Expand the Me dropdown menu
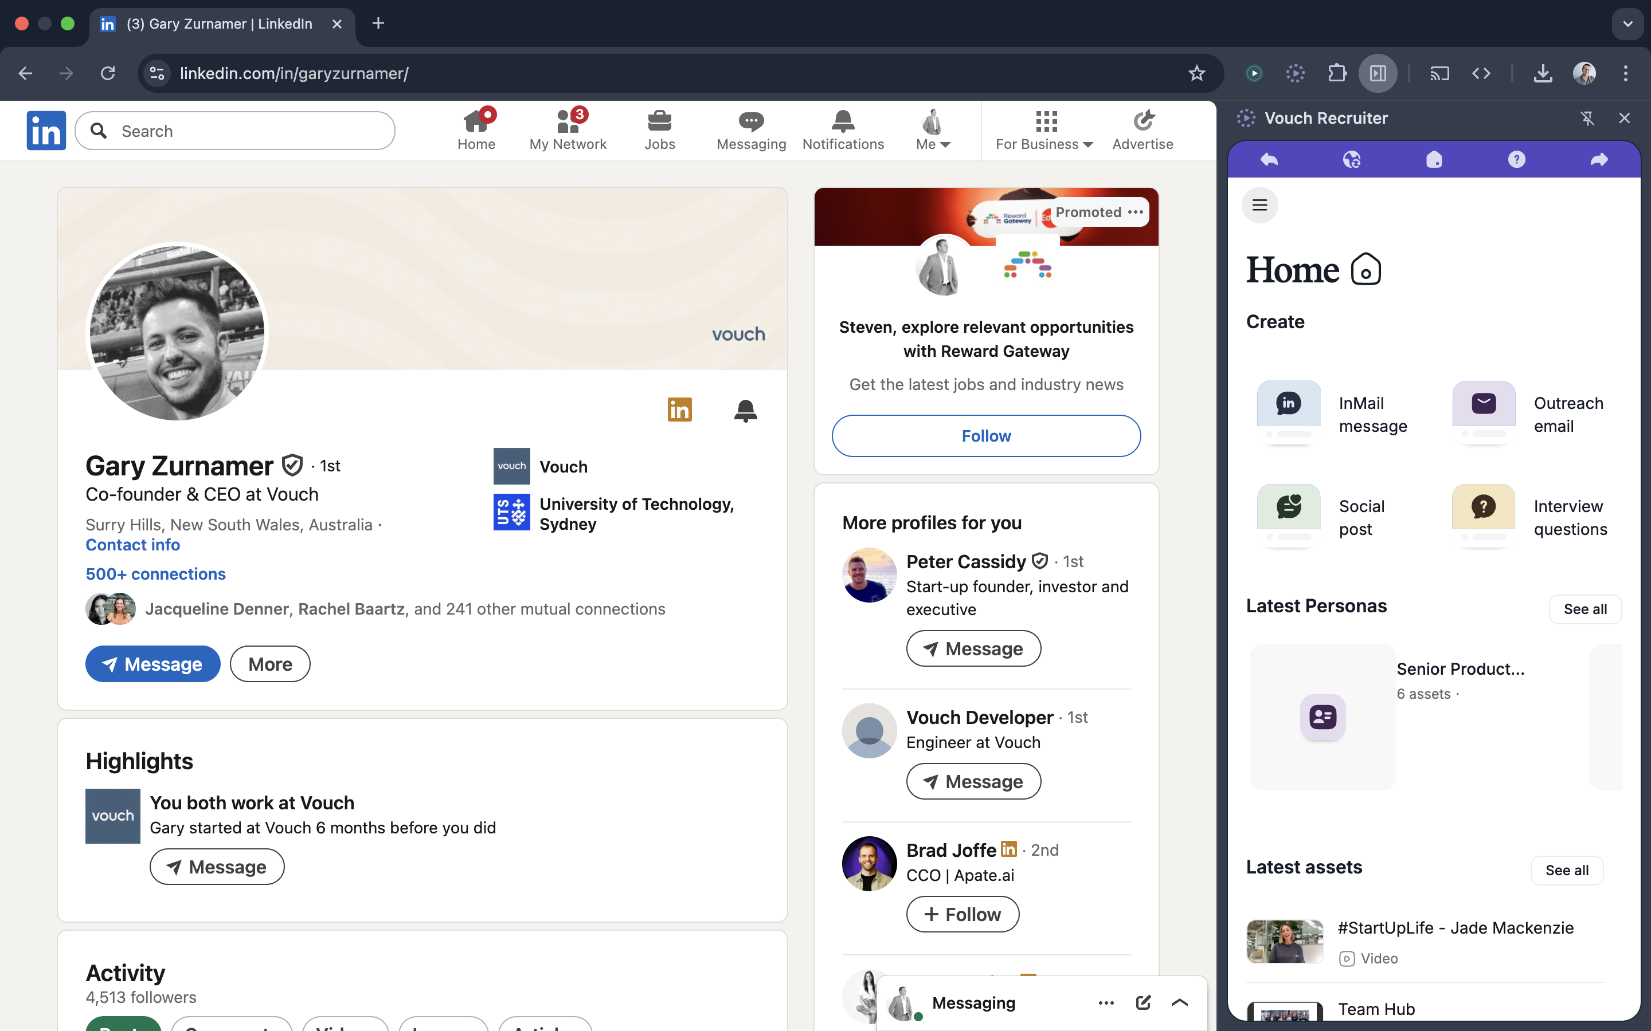Screen dimensions: 1651x1031 pos(933,130)
